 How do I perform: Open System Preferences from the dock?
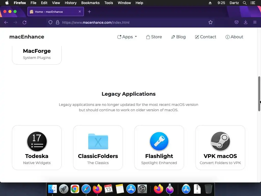(x=142, y=189)
